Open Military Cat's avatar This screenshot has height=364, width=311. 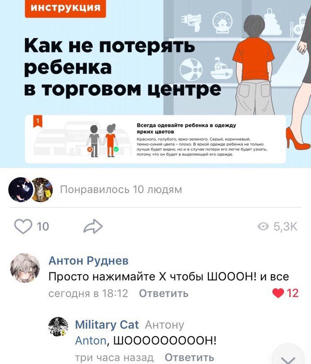point(58,327)
